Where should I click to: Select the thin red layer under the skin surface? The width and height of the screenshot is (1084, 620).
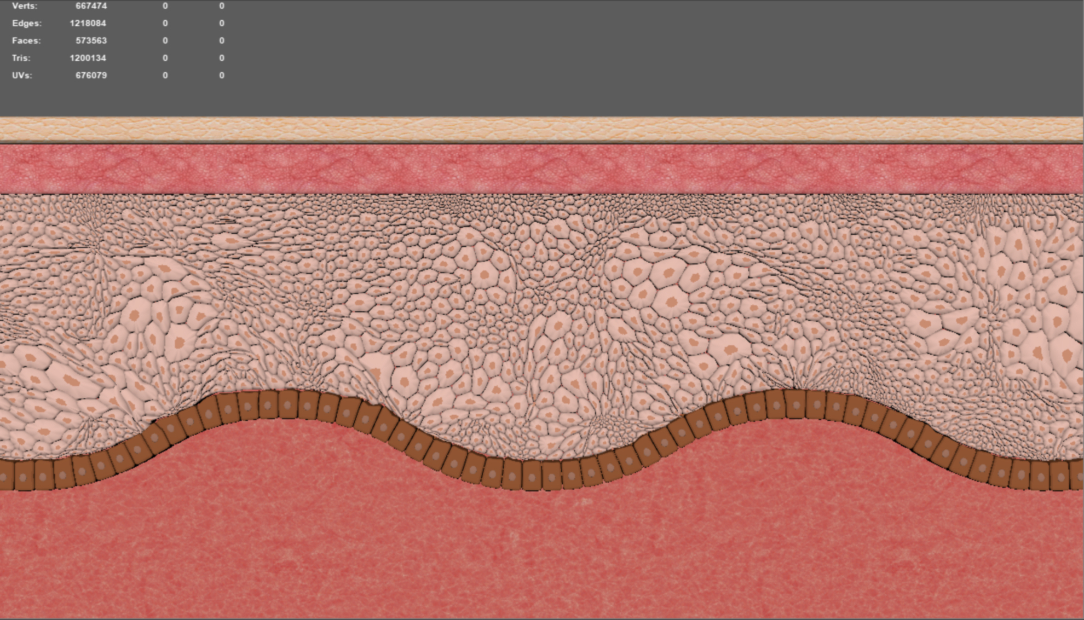click(542, 168)
